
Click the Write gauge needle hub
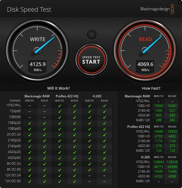(x=37, y=51)
